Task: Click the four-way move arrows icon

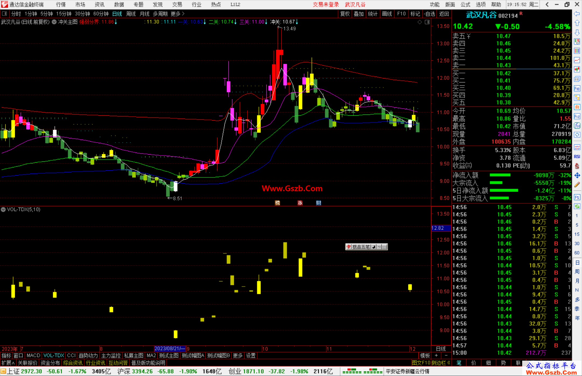Action: [577, 175]
